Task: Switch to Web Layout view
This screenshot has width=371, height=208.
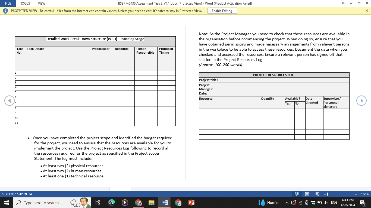Action: 317,194
